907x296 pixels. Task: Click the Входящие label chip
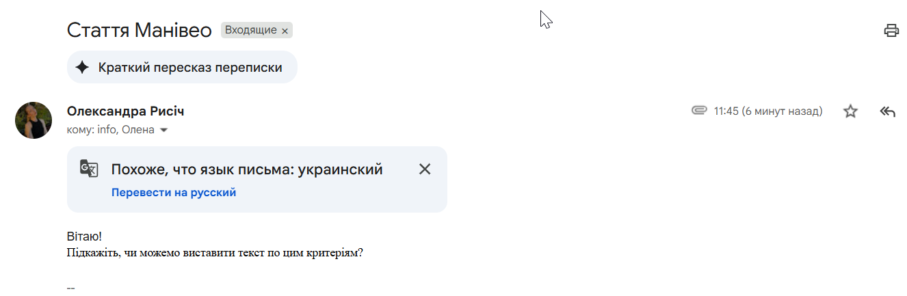point(250,30)
